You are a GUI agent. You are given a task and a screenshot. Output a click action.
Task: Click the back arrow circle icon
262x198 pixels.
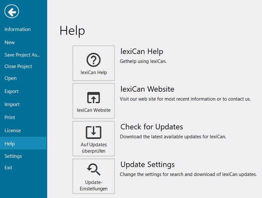pos(12,12)
